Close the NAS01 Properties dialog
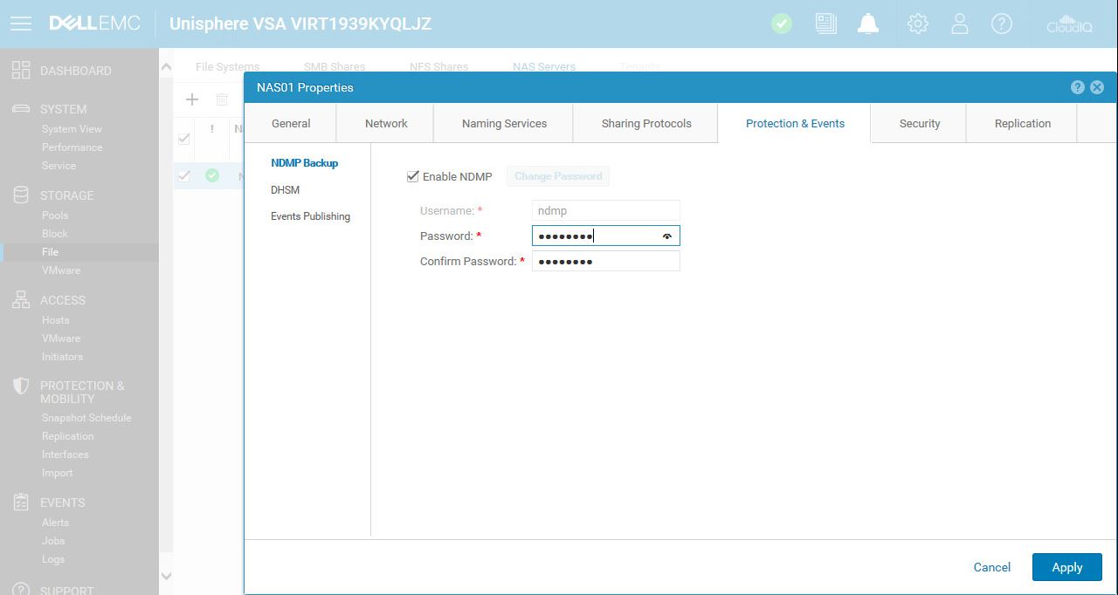Viewport: 1118px width, 595px height. (1097, 87)
